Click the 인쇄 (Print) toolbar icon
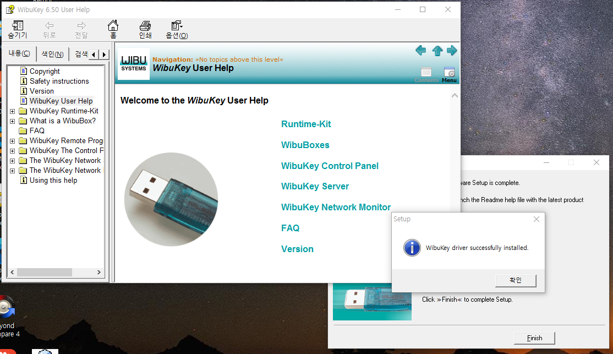Viewport: 613px width, 354px height. [145, 30]
